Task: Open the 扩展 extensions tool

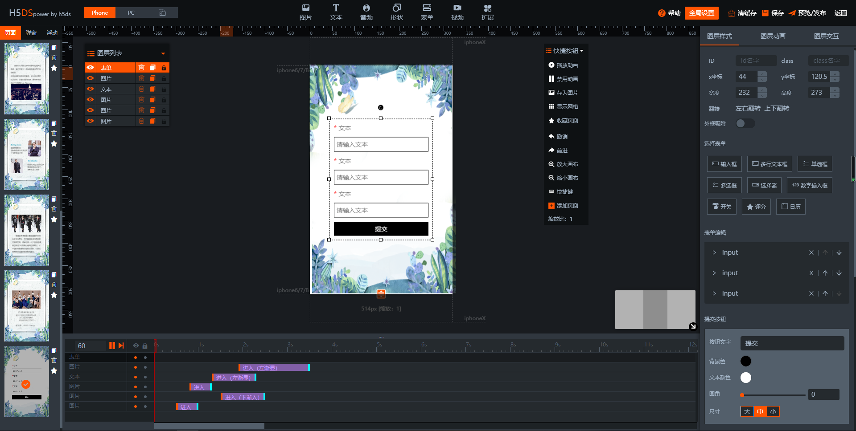Action: pyautogui.click(x=487, y=12)
